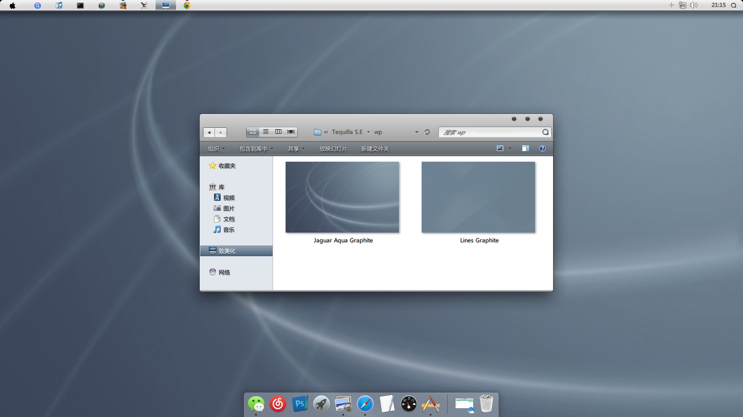Open the Terminal icon in top bar

point(80,6)
